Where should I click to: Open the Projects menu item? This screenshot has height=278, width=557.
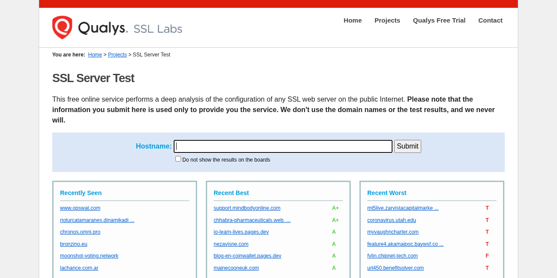point(387,20)
